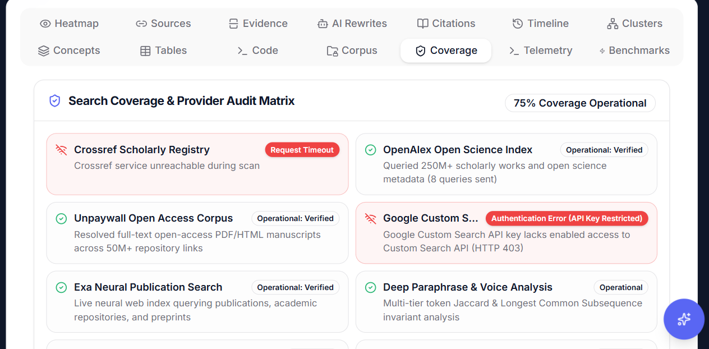Click 'Resolved full-text open-access PDF/HTML' description
The height and width of the screenshot is (349, 709).
[x=197, y=241]
